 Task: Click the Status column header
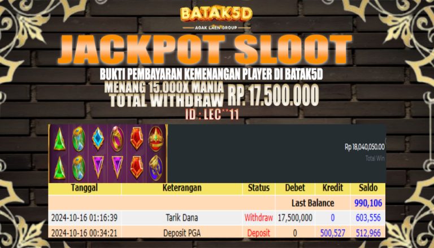pyautogui.click(x=258, y=188)
